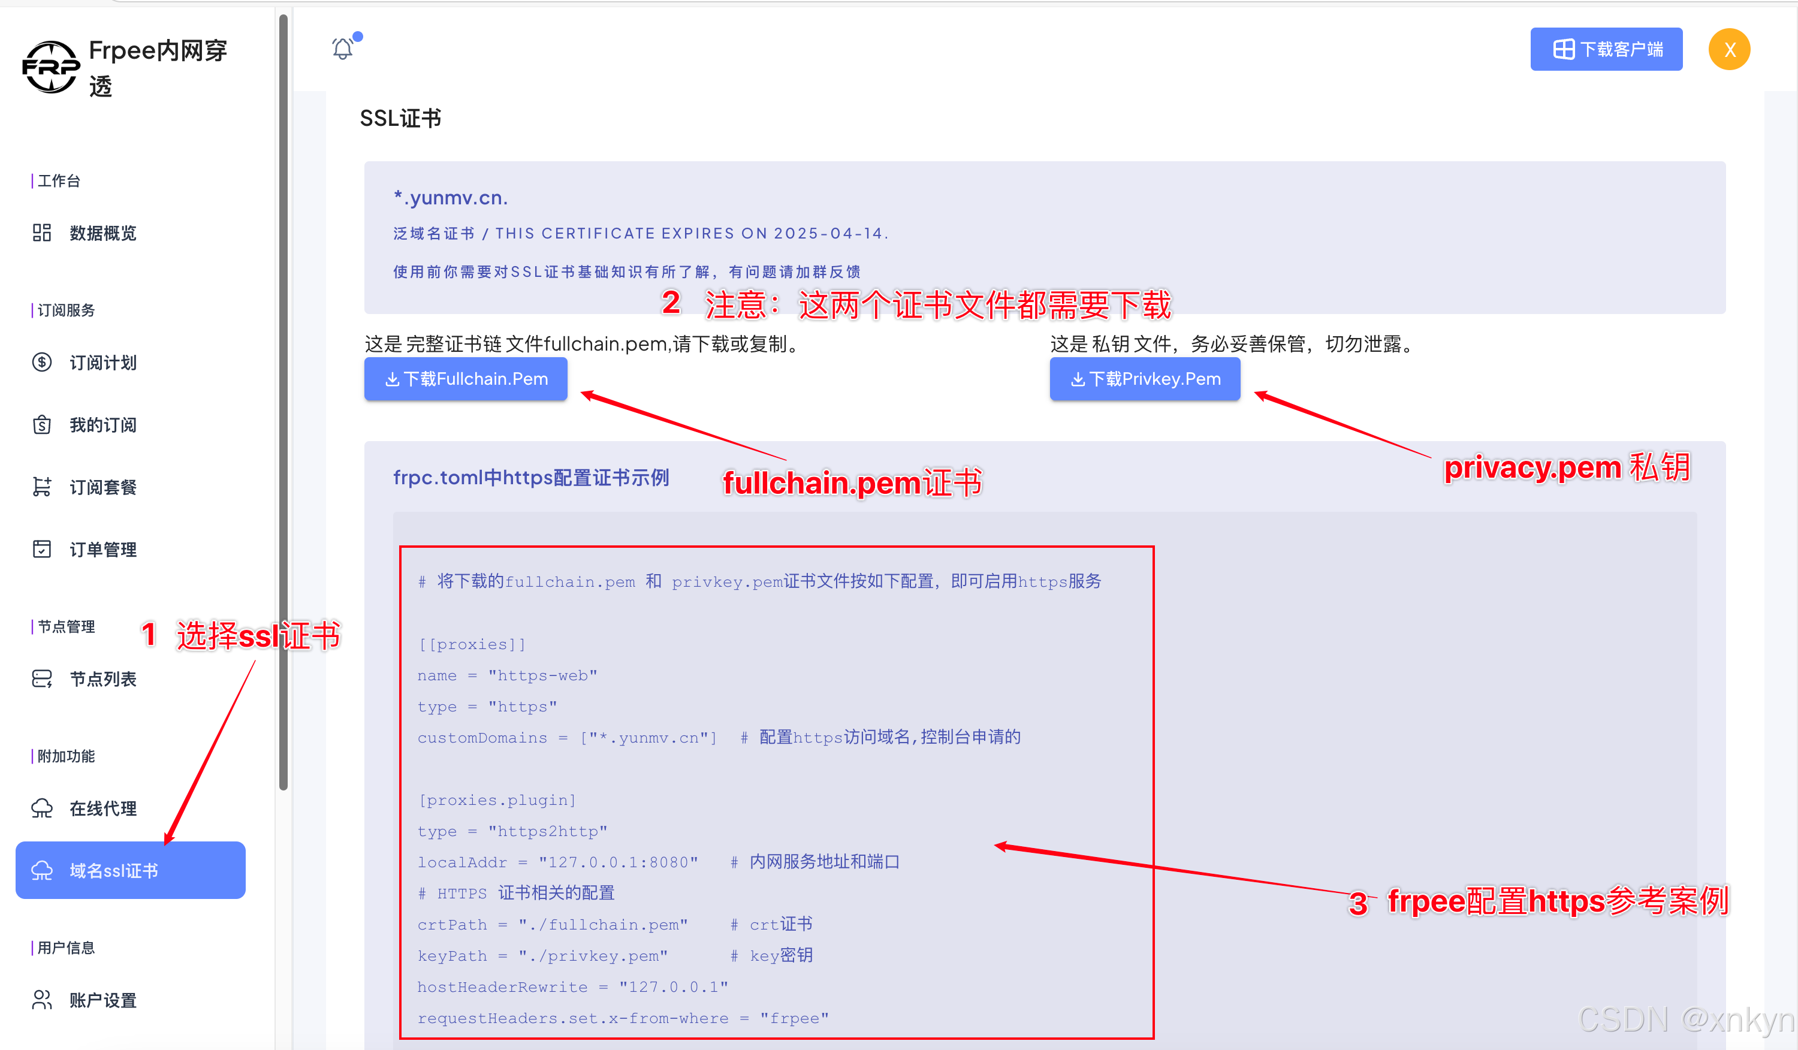The image size is (1798, 1050).
Task: Open notifications bell icon
Action: click(x=342, y=49)
